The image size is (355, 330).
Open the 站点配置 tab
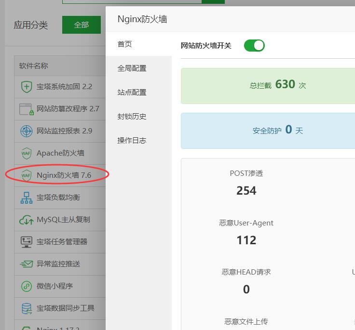pos(132,92)
